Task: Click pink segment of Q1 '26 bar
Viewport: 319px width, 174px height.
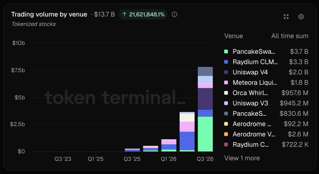Action: point(169,142)
